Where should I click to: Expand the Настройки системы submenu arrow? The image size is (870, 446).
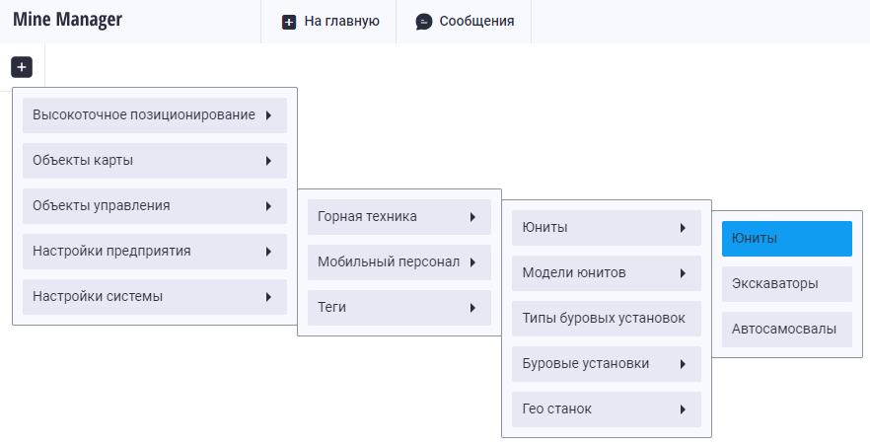pyautogui.click(x=268, y=297)
